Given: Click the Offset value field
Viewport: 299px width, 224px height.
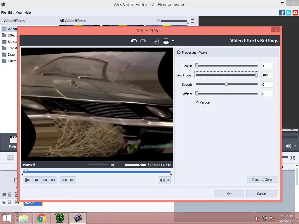Looking at the screenshot, I should pos(267,94).
